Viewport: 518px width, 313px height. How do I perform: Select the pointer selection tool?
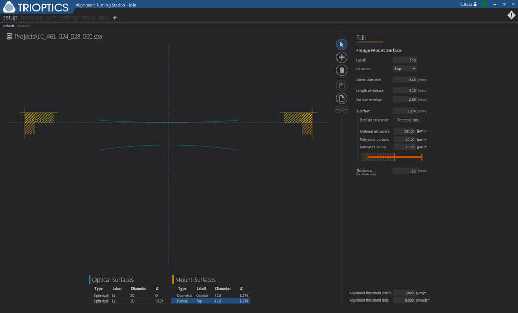[x=342, y=44]
